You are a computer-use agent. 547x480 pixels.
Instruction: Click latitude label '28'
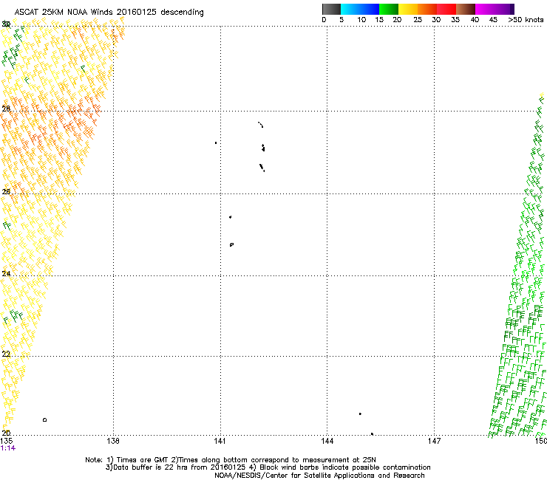(x=6, y=109)
